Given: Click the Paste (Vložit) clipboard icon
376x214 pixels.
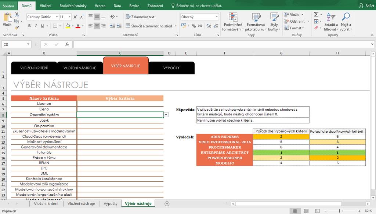Looking at the screenshot, I should click(x=7, y=17).
